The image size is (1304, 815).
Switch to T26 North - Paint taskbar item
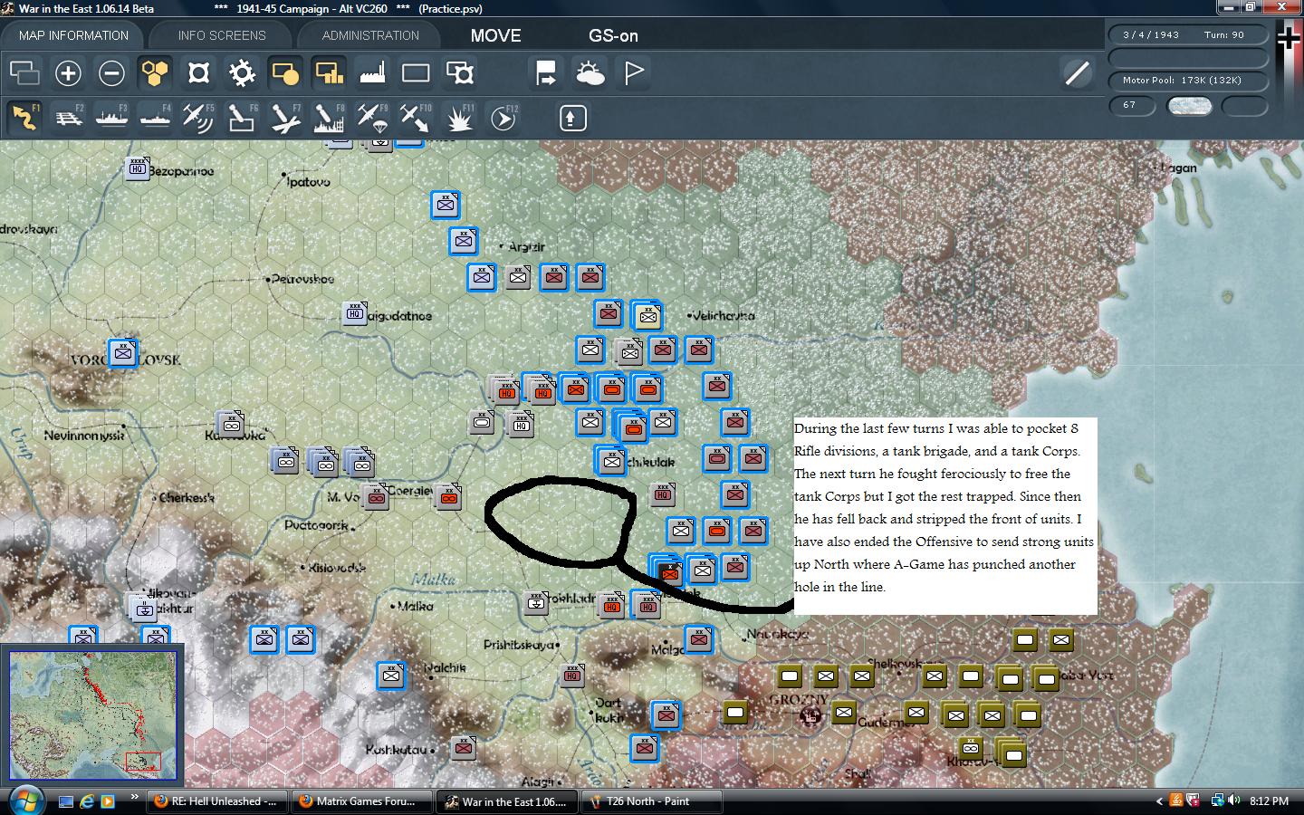(652, 801)
